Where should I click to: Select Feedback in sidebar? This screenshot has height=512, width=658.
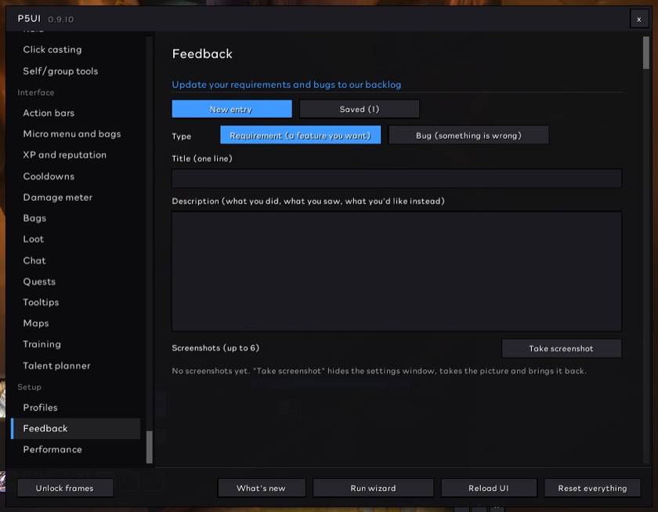pos(75,428)
